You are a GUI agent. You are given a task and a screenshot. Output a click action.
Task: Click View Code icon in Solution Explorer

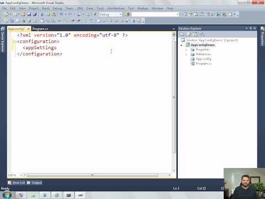tap(202, 34)
